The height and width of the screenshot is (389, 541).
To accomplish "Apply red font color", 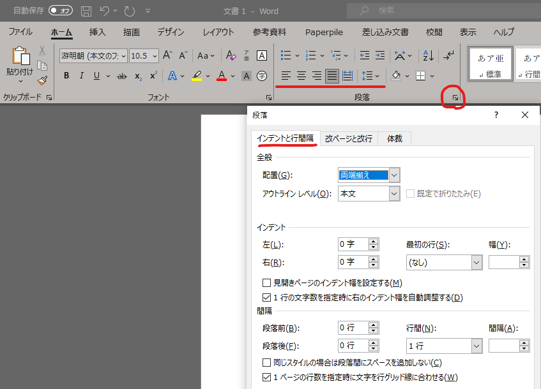I will [x=222, y=76].
